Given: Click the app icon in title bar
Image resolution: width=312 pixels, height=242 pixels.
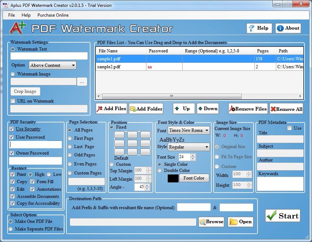Looking at the screenshot, I should pyautogui.click(x=5, y=5).
